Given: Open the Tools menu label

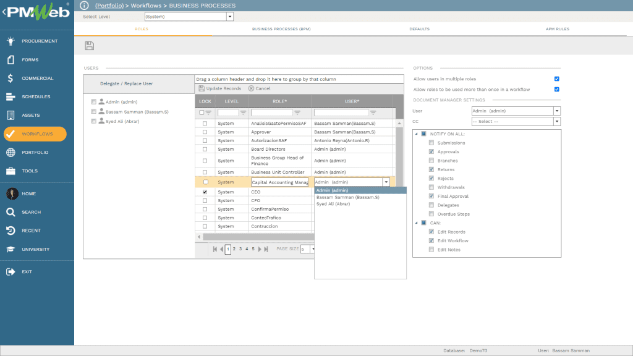Looking at the screenshot, I should [x=30, y=171].
